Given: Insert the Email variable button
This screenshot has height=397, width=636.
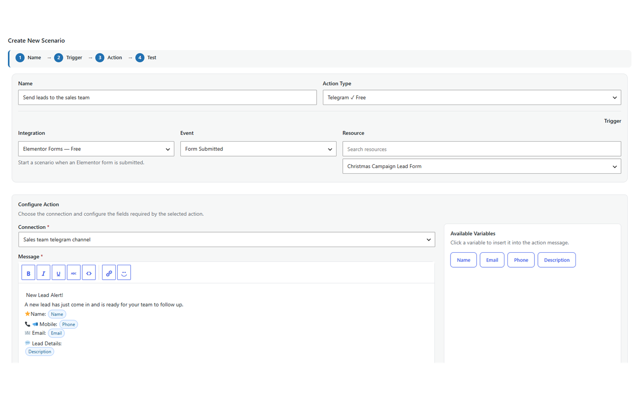Looking at the screenshot, I should coord(492,260).
